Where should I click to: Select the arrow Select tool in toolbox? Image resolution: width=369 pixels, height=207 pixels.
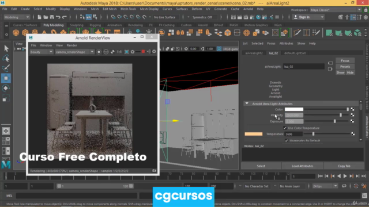tap(6, 48)
